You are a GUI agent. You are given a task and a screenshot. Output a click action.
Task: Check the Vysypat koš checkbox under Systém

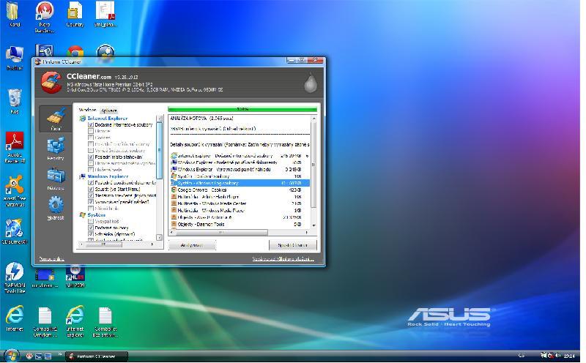pos(90,221)
